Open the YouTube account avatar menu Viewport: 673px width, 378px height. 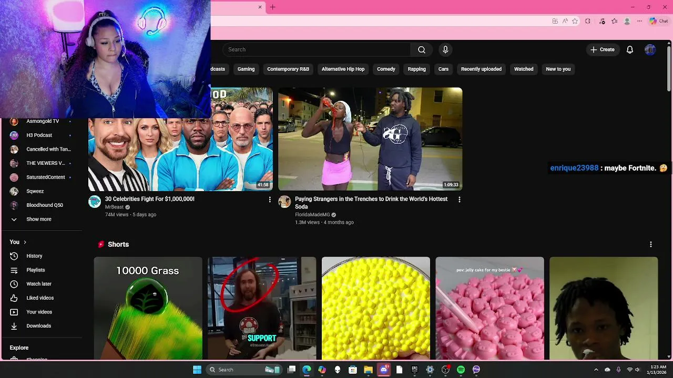tap(650, 49)
